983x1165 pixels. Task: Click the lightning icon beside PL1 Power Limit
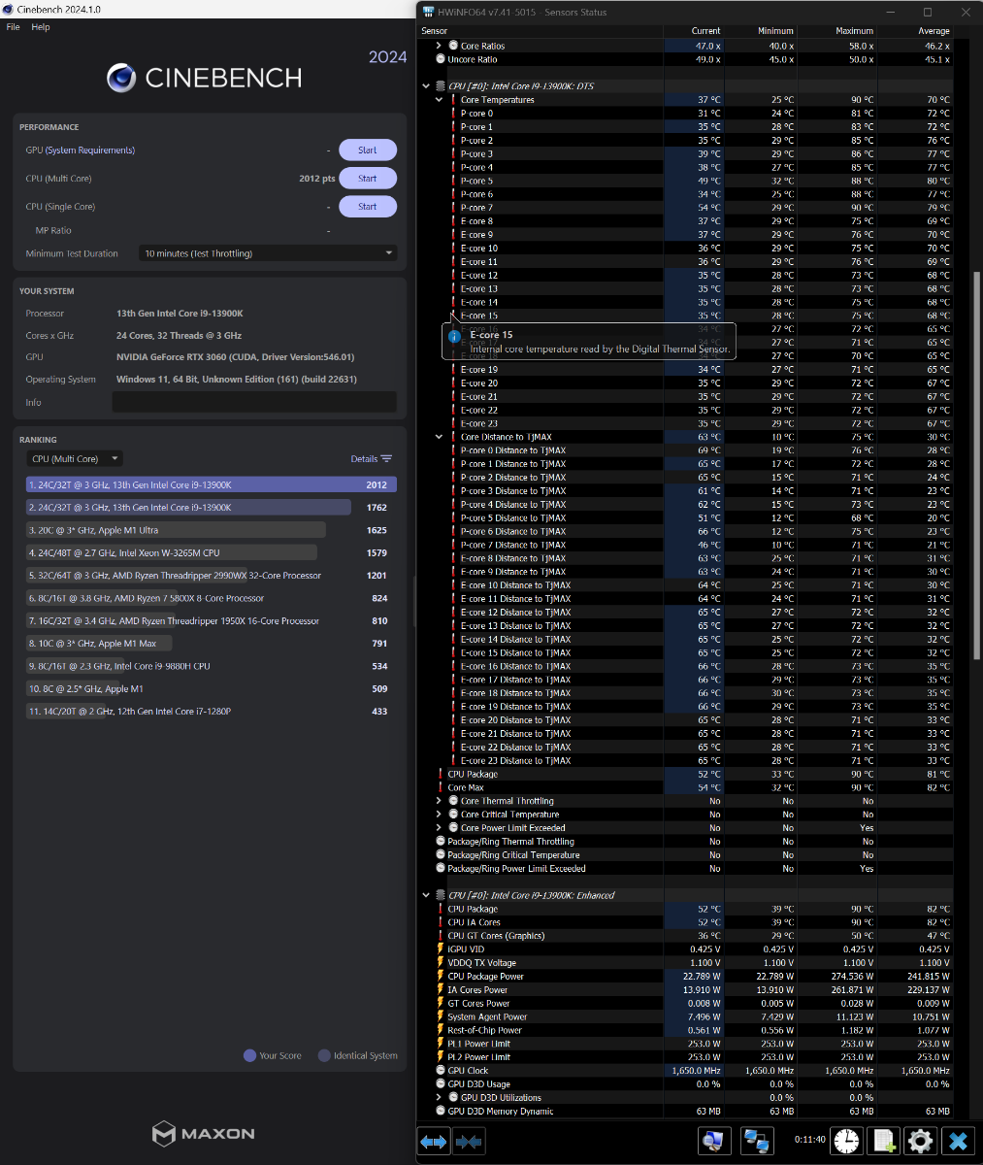(441, 1044)
